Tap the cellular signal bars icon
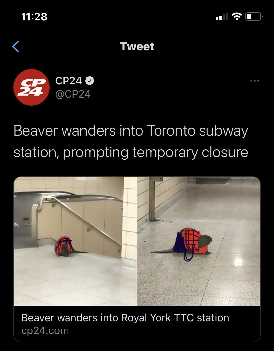274x351 pixels. pos(222,17)
